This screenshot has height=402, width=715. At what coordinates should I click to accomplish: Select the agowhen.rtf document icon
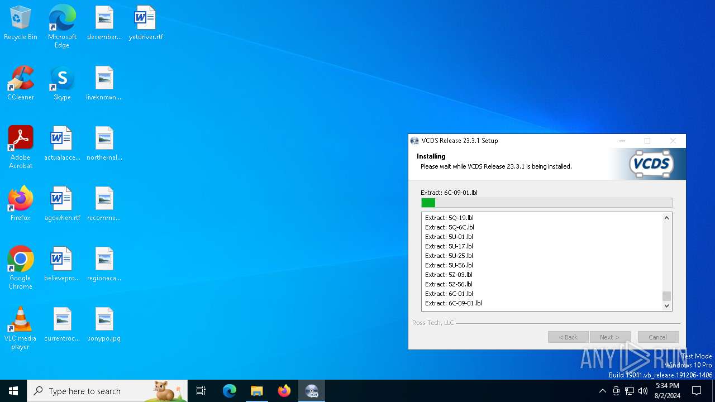coord(62,204)
